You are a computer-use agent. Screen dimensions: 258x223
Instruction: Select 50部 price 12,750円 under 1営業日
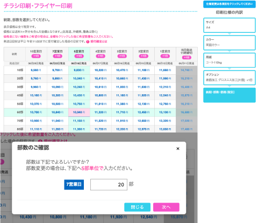[165, 104]
